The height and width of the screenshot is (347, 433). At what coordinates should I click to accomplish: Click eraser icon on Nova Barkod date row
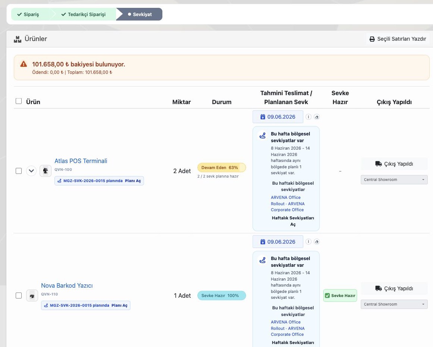(x=317, y=241)
